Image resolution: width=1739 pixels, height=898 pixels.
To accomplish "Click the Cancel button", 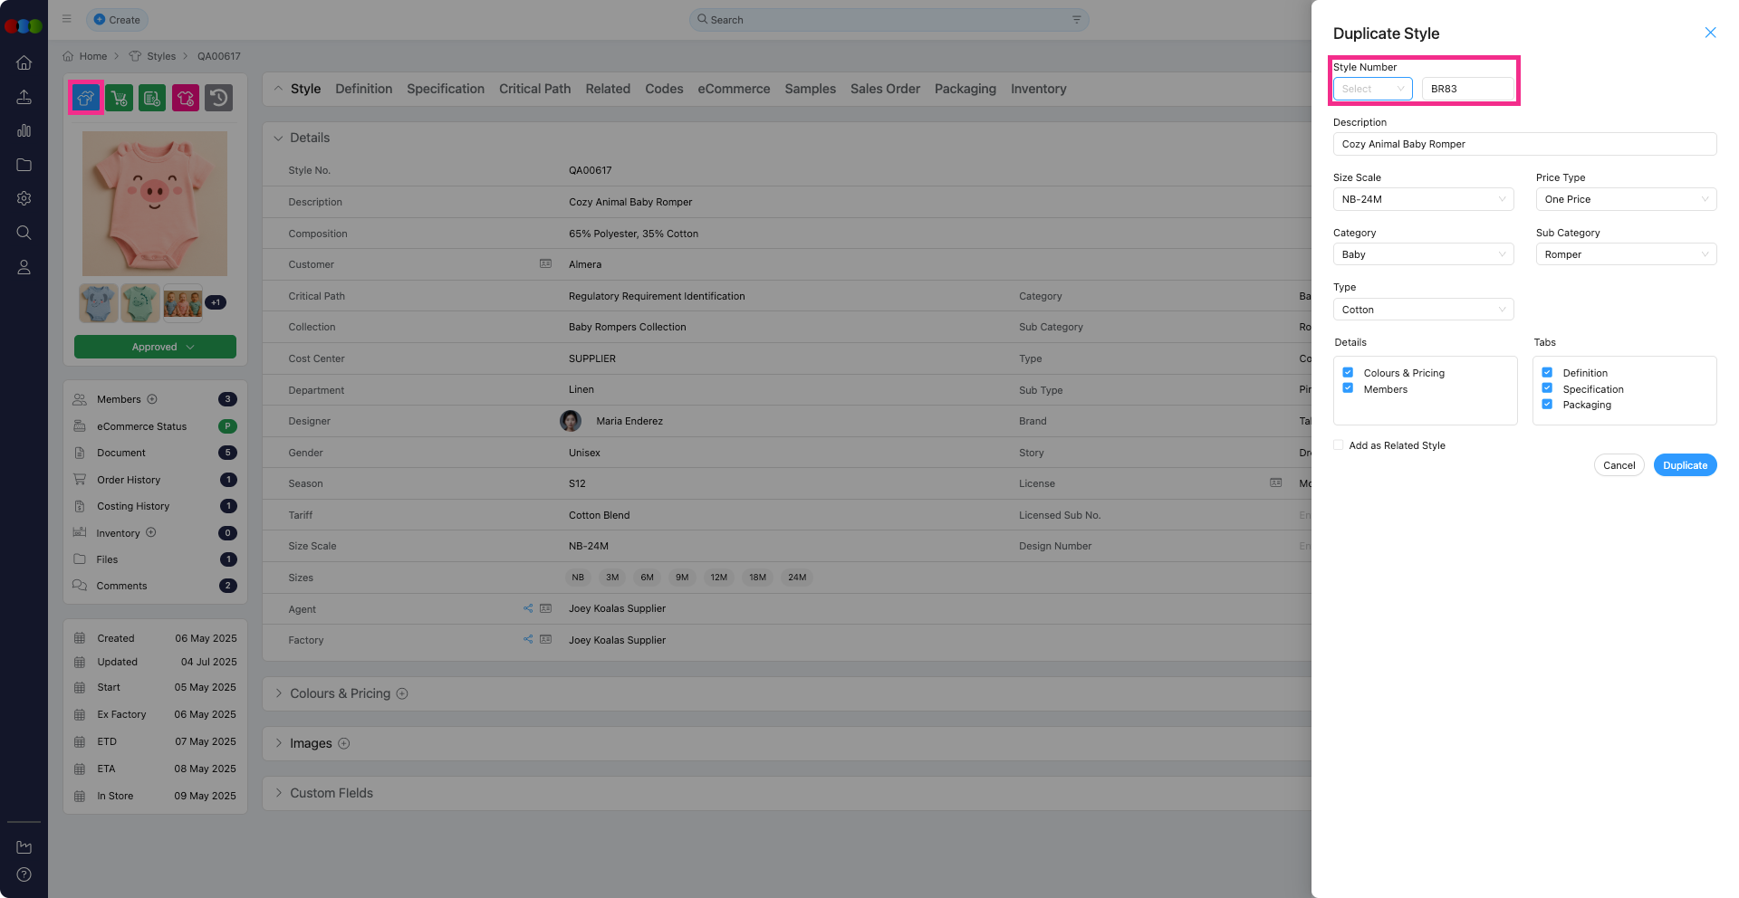I will (1619, 465).
